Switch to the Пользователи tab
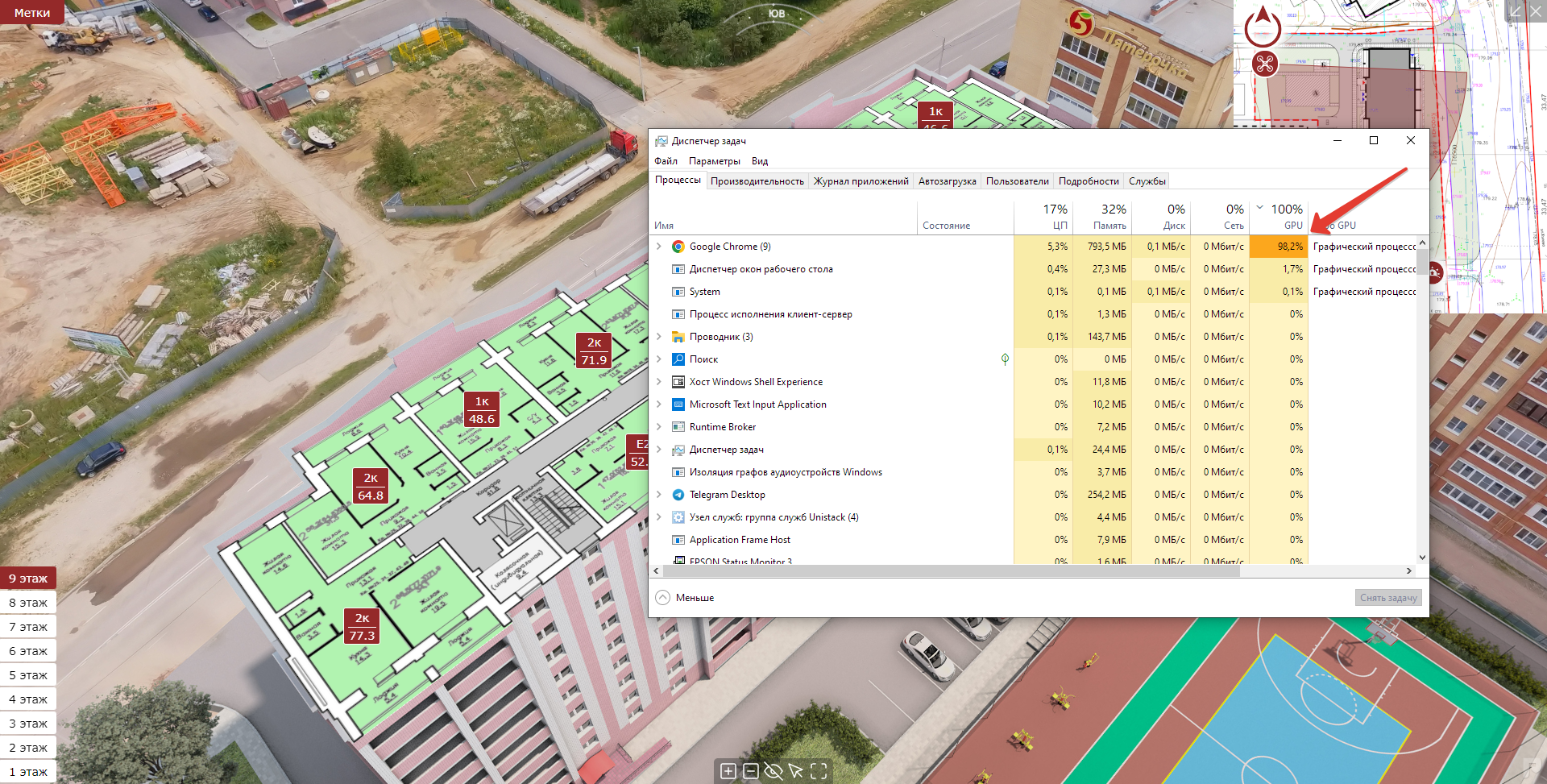The image size is (1547, 784). pyautogui.click(x=1018, y=181)
